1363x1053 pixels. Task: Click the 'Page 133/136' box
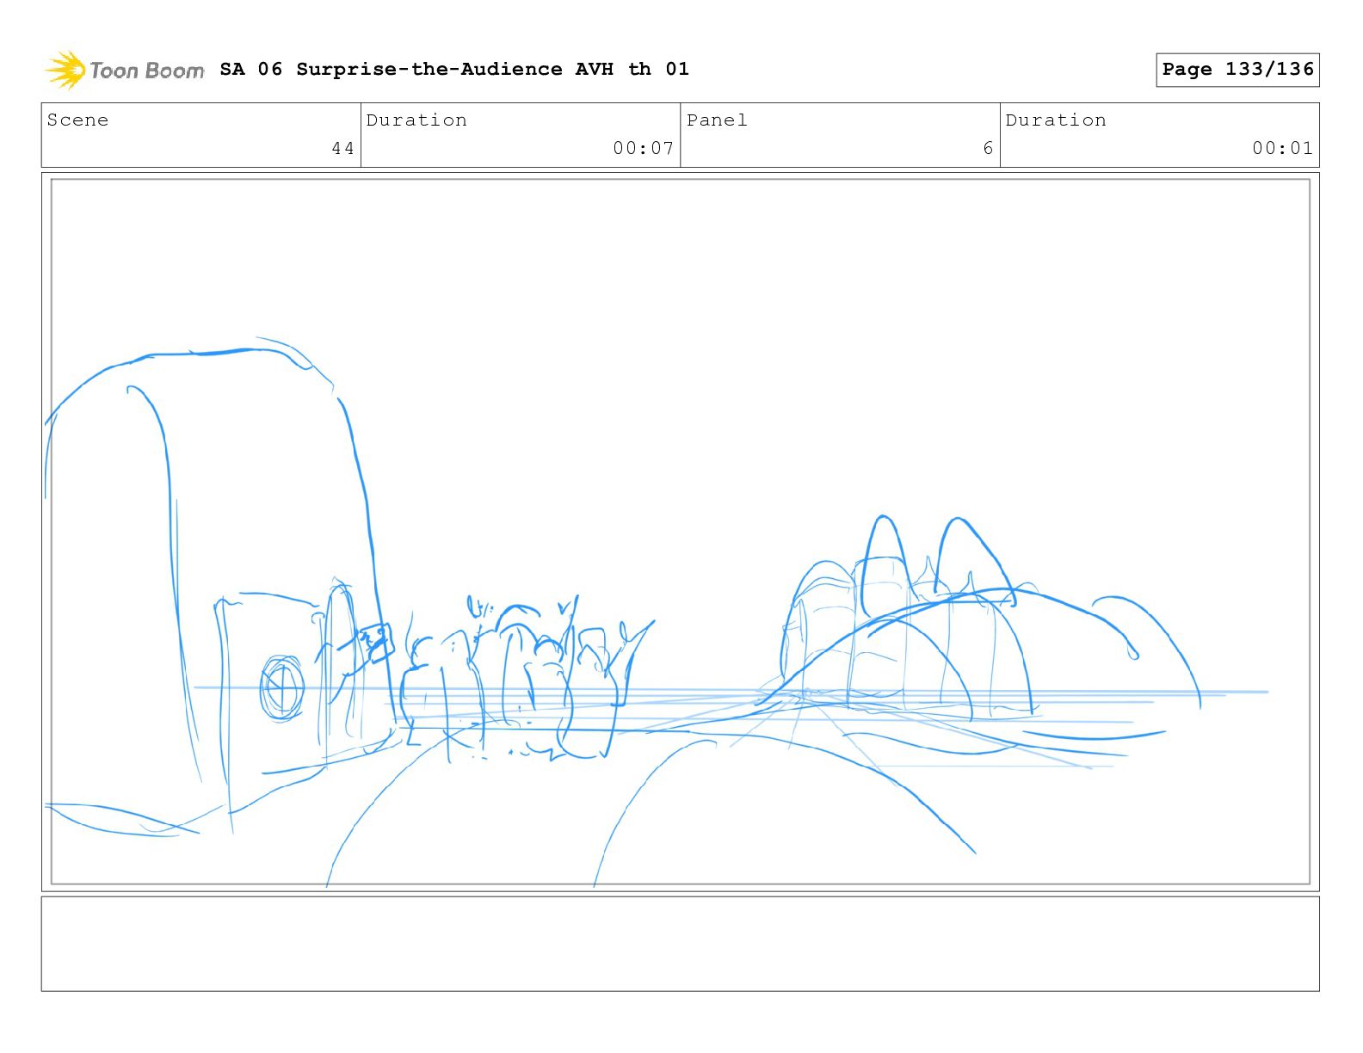pos(1237,70)
